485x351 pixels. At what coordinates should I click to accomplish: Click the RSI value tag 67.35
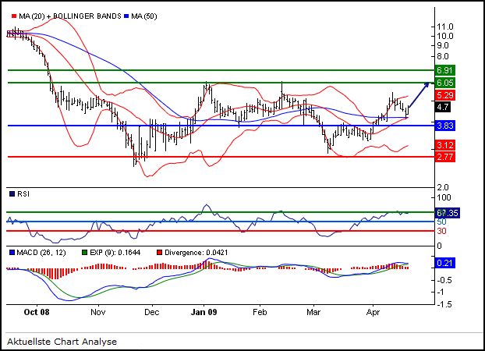coord(448,213)
